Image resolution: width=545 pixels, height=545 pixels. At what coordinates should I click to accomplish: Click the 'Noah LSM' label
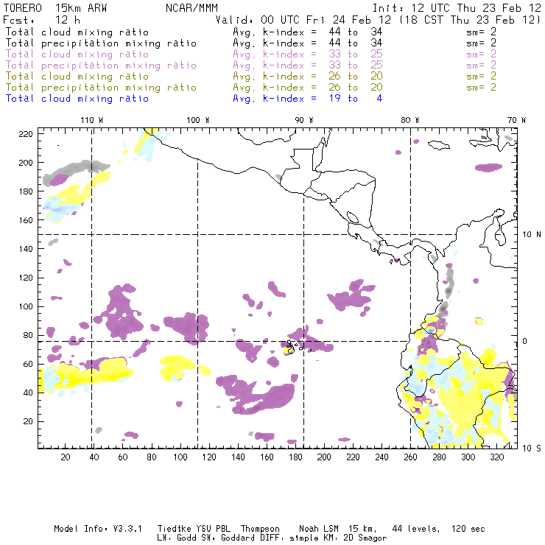pos(319,529)
